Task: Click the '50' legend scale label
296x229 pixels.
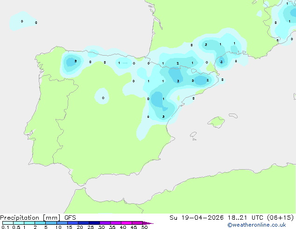Action: click(x=144, y=227)
